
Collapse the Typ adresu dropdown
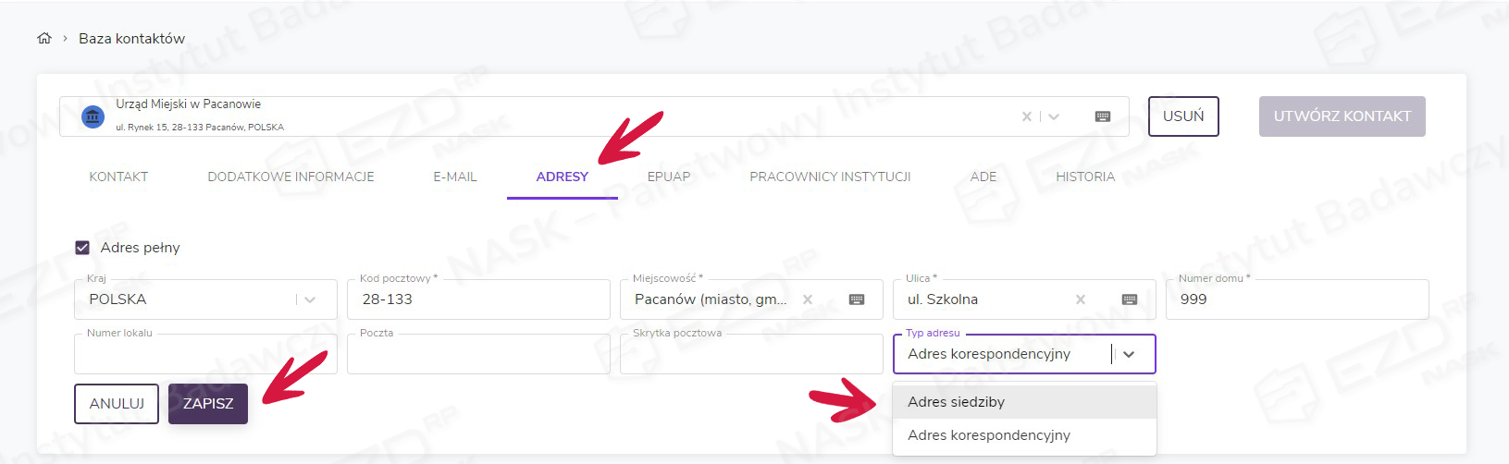tap(1129, 354)
